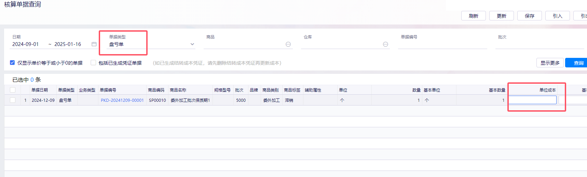Click the product code cell SP00010
This screenshot has width=587, height=177.
[158, 100]
